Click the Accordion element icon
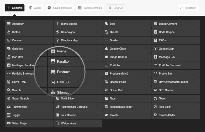This screenshot has width=205, height=132. click(9, 24)
